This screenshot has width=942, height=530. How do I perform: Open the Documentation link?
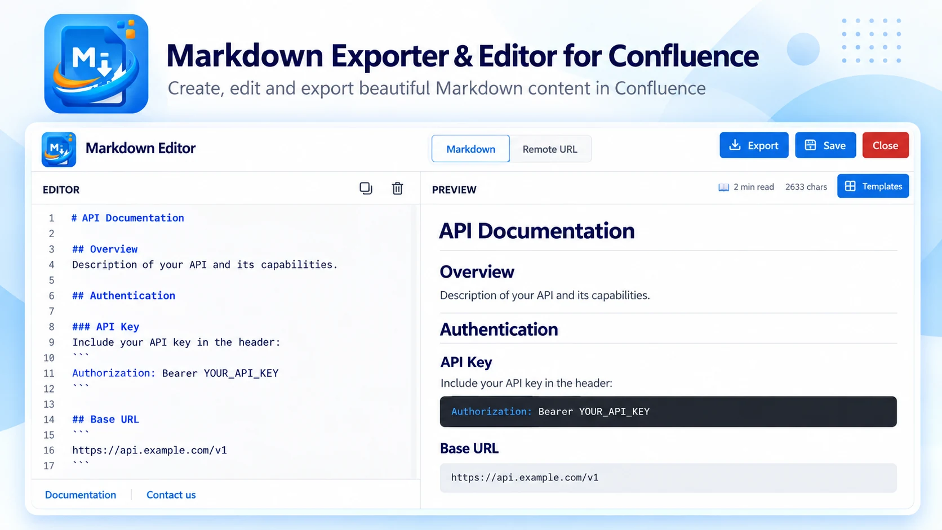81,495
